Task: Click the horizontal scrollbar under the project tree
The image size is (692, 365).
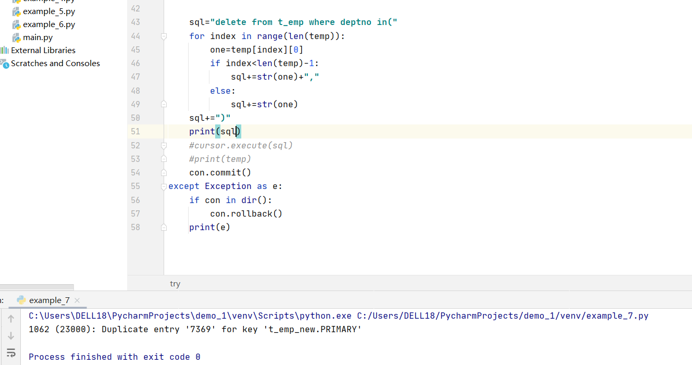Action: [x=36, y=287]
